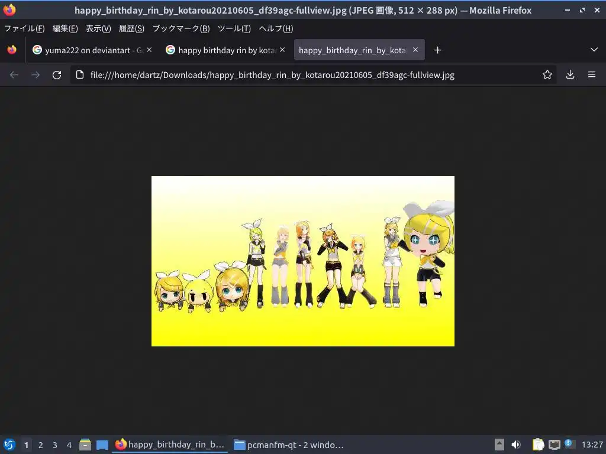
Task: Click the page info icon in address bar
Action: [80, 75]
